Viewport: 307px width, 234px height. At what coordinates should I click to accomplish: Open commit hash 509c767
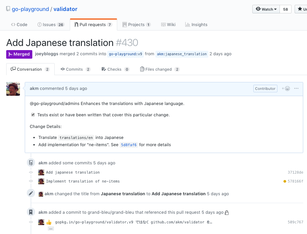(295, 222)
